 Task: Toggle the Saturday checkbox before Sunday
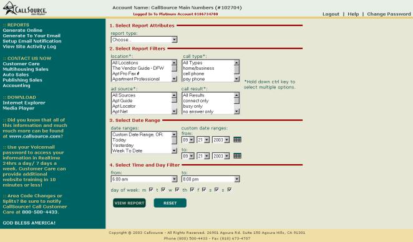(x=216, y=190)
